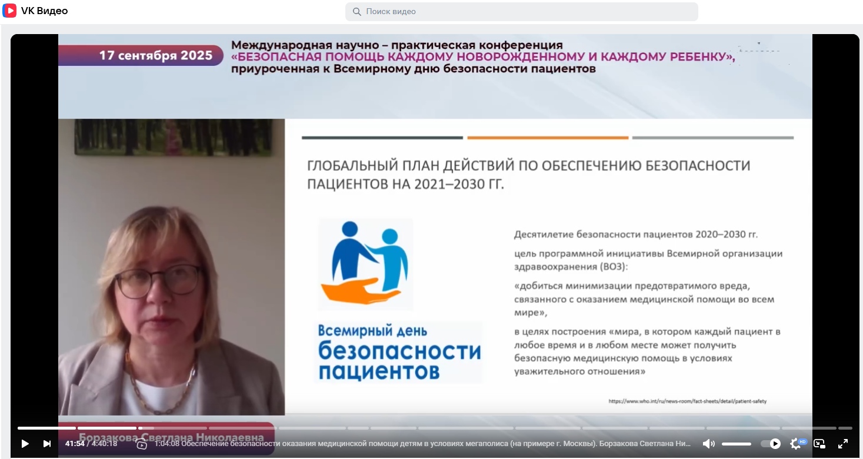
Task: Click the VK Видео logo icon
Action: coord(9,11)
